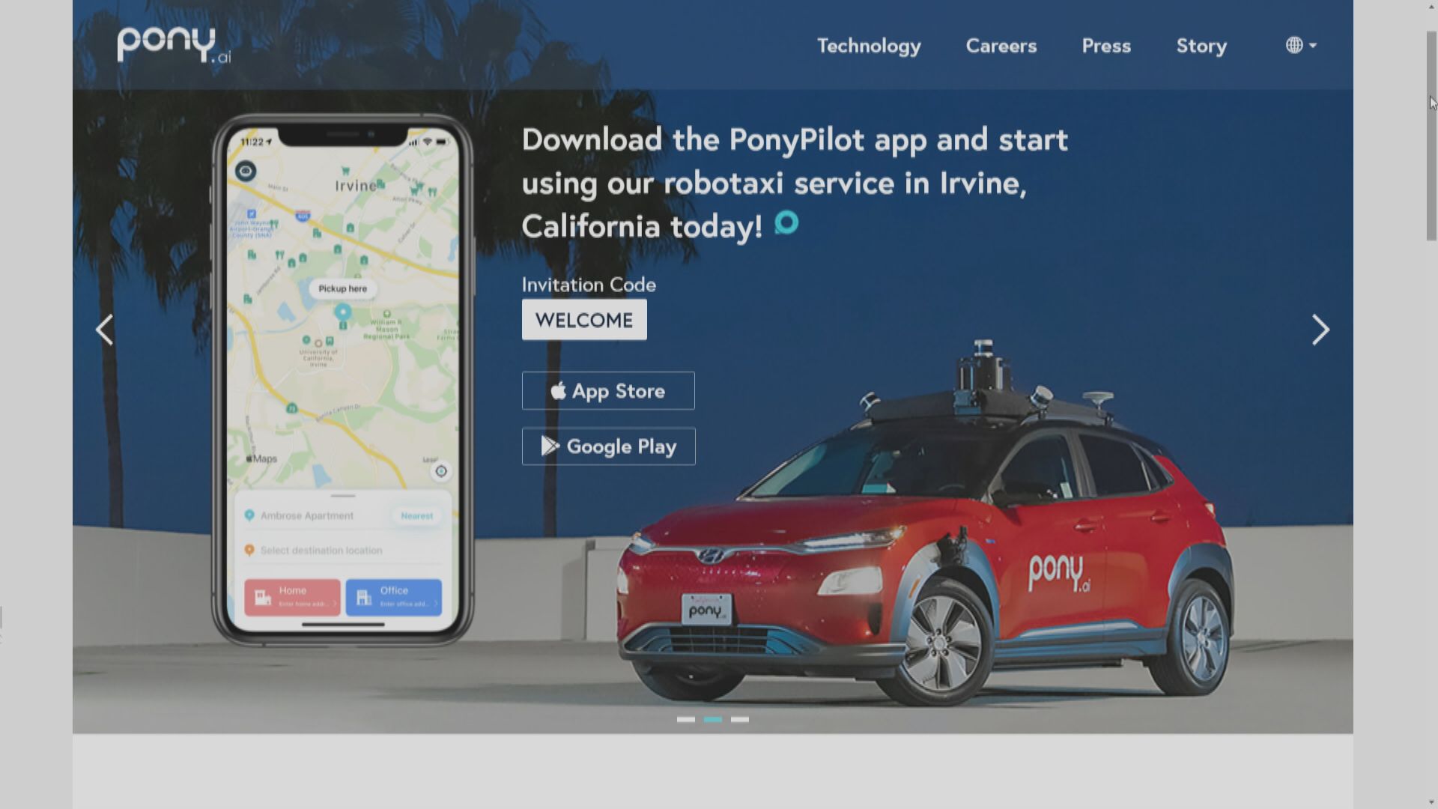Select the Careers menu tab
This screenshot has height=809, width=1438.
click(x=1001, y=46)
